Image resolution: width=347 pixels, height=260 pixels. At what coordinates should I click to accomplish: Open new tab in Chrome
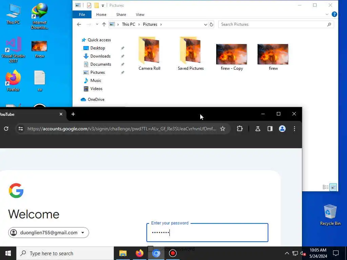[x=73, y=114]
